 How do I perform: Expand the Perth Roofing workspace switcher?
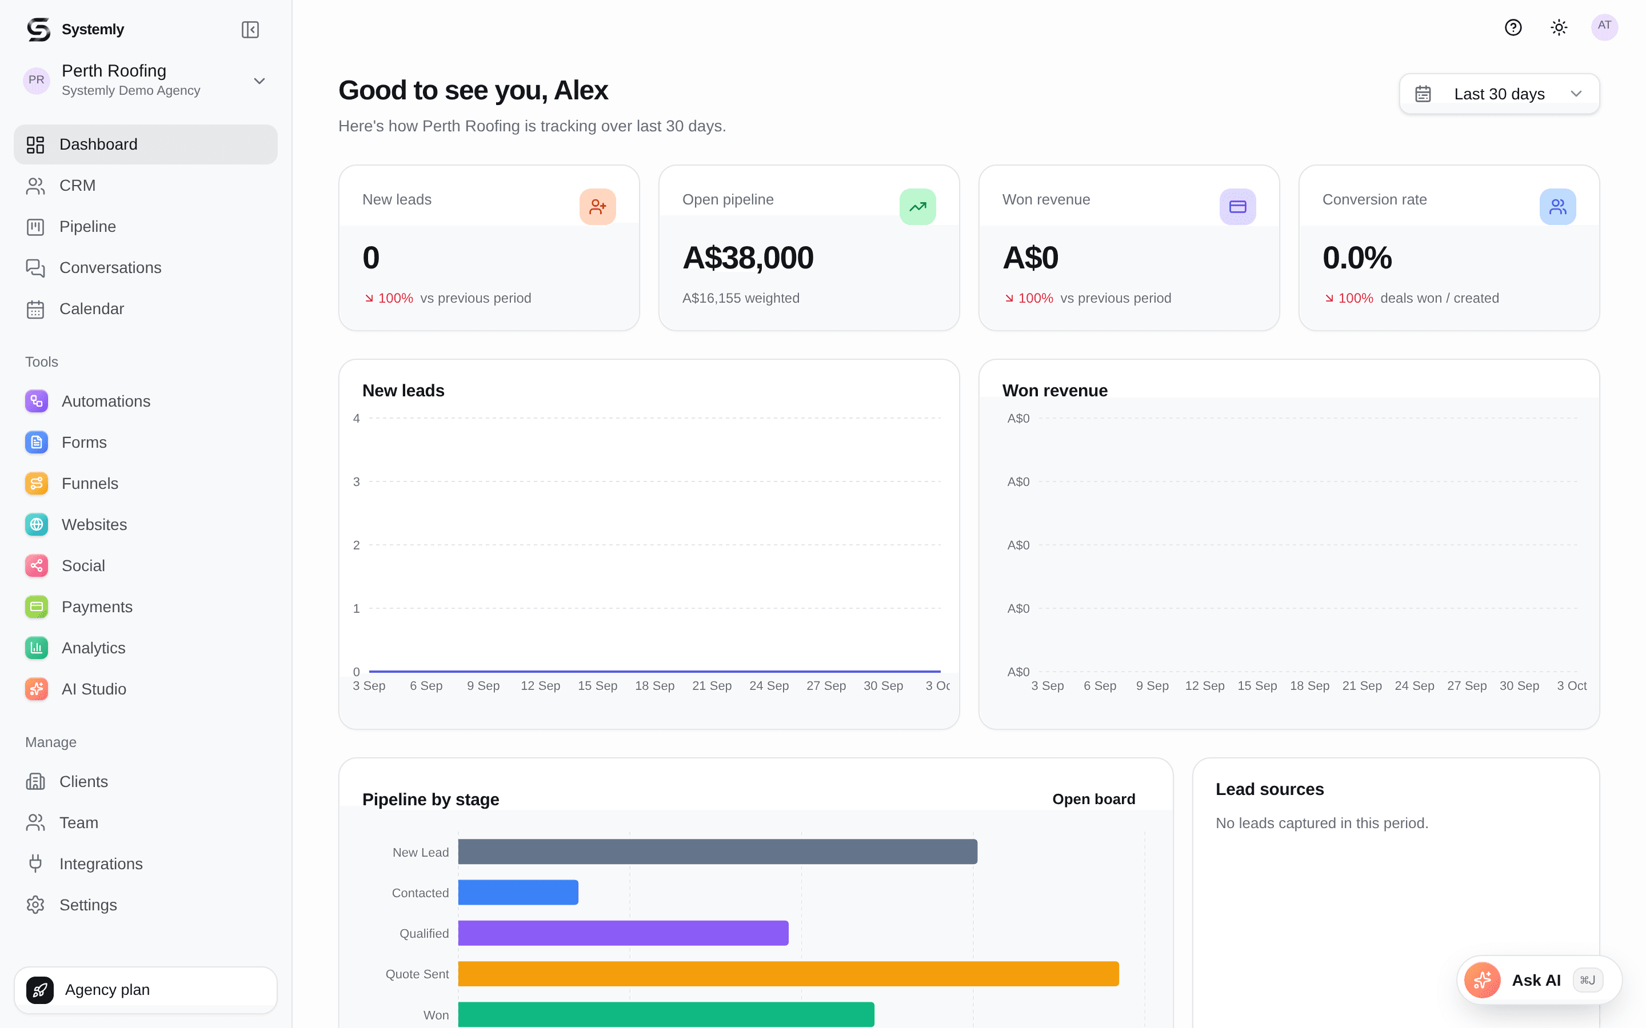click(x=146, y=80)
